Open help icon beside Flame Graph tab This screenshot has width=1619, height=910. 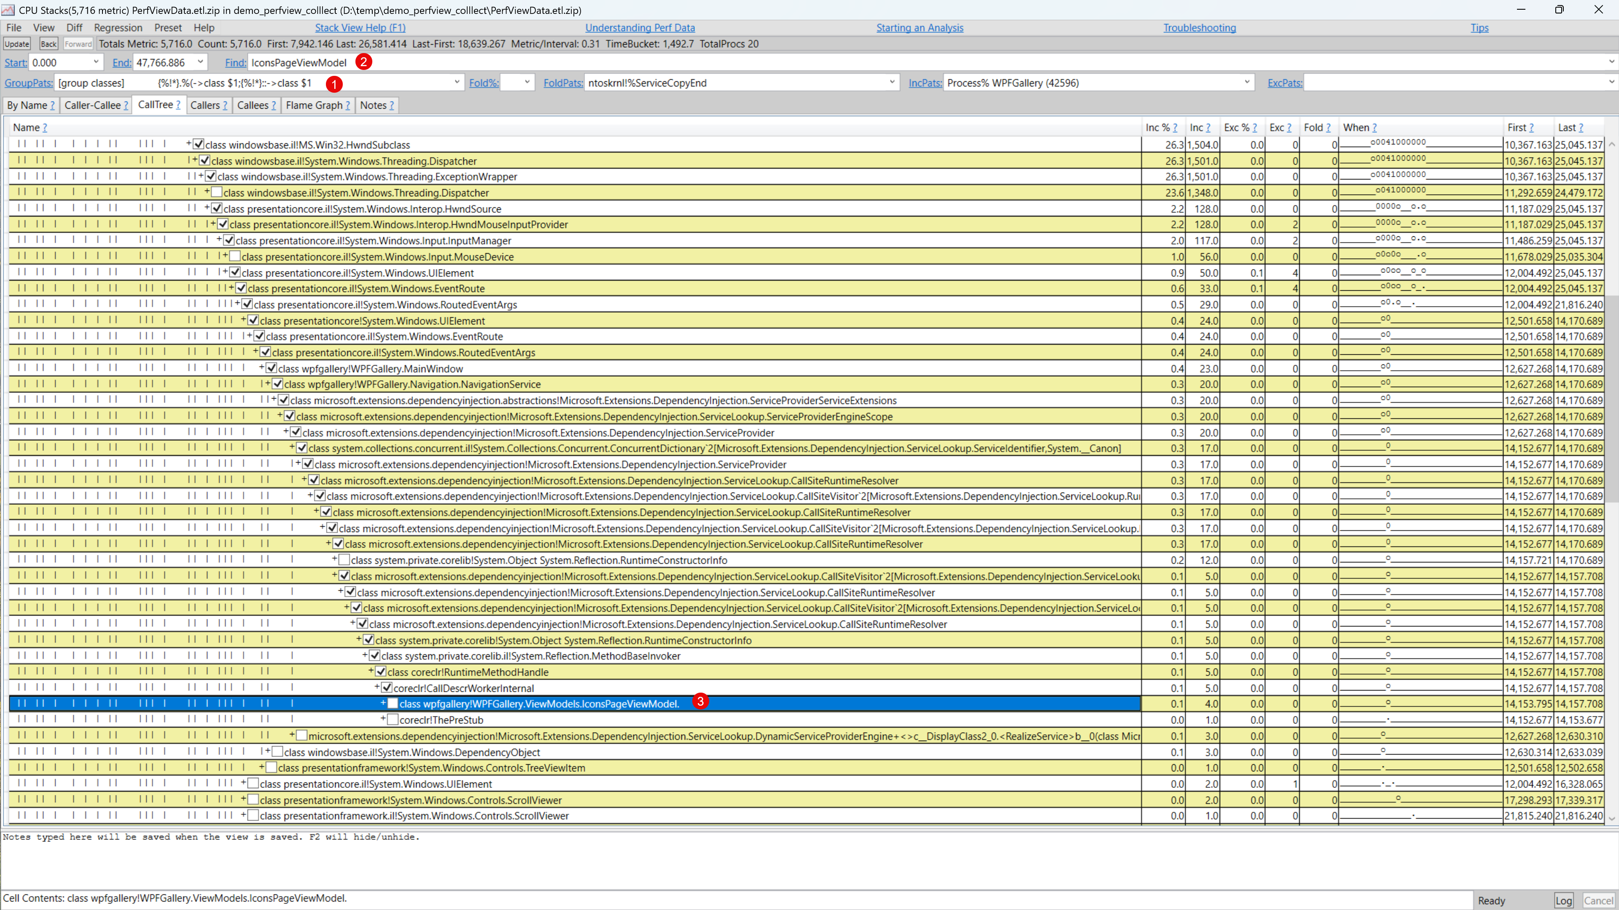click(x=347, y=105)
